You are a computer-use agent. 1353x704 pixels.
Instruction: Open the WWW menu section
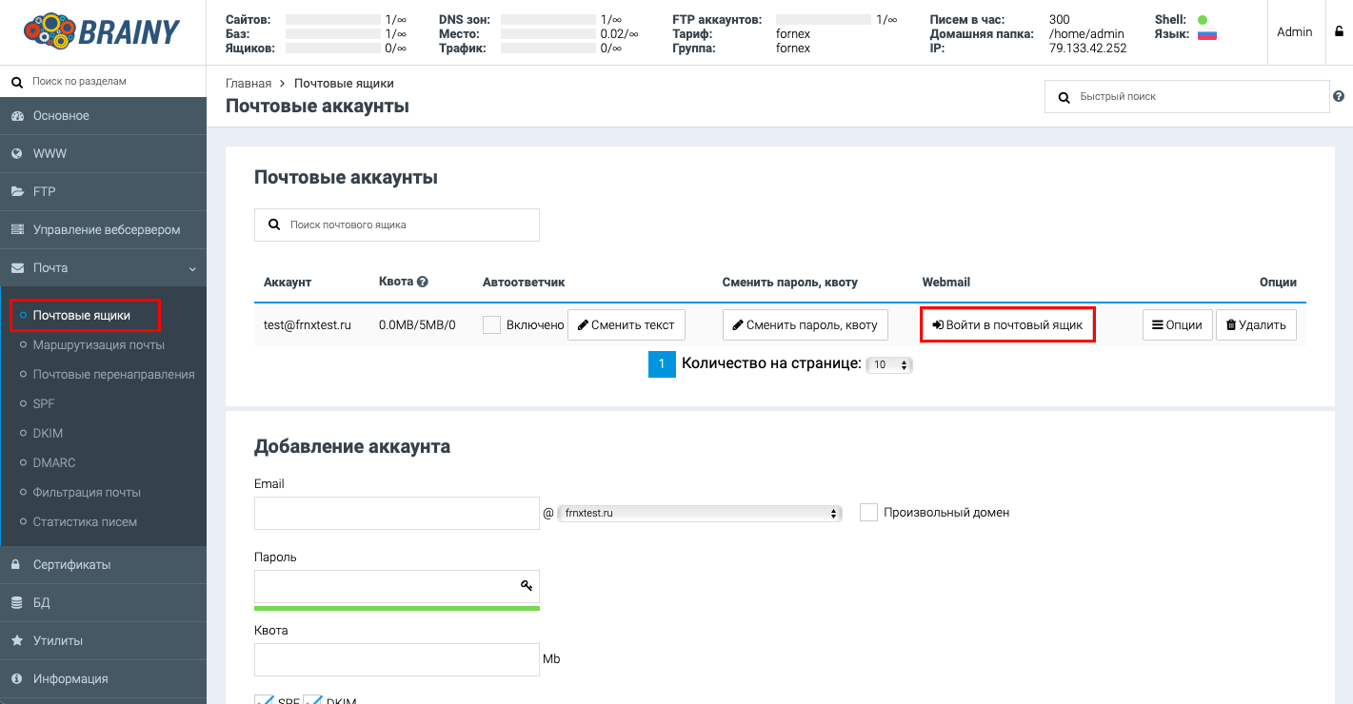coord(103,154)
